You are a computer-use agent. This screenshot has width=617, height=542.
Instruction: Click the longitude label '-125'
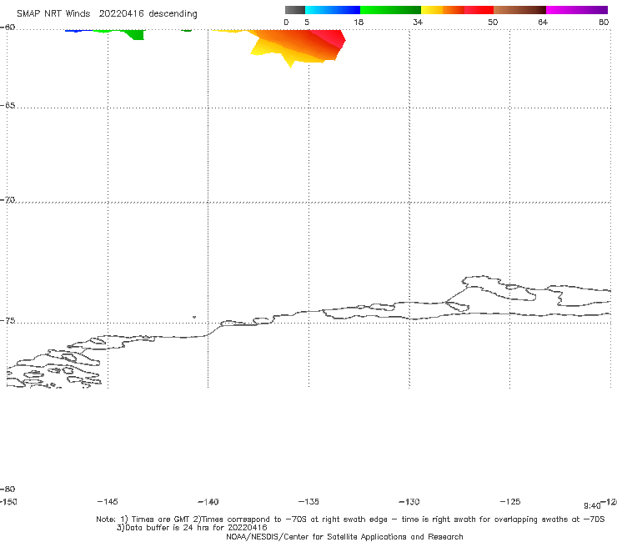510,501
